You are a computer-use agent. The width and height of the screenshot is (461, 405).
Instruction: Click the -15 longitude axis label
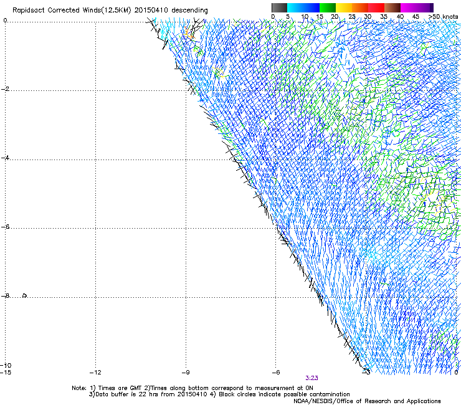click(x=5, y=373)
